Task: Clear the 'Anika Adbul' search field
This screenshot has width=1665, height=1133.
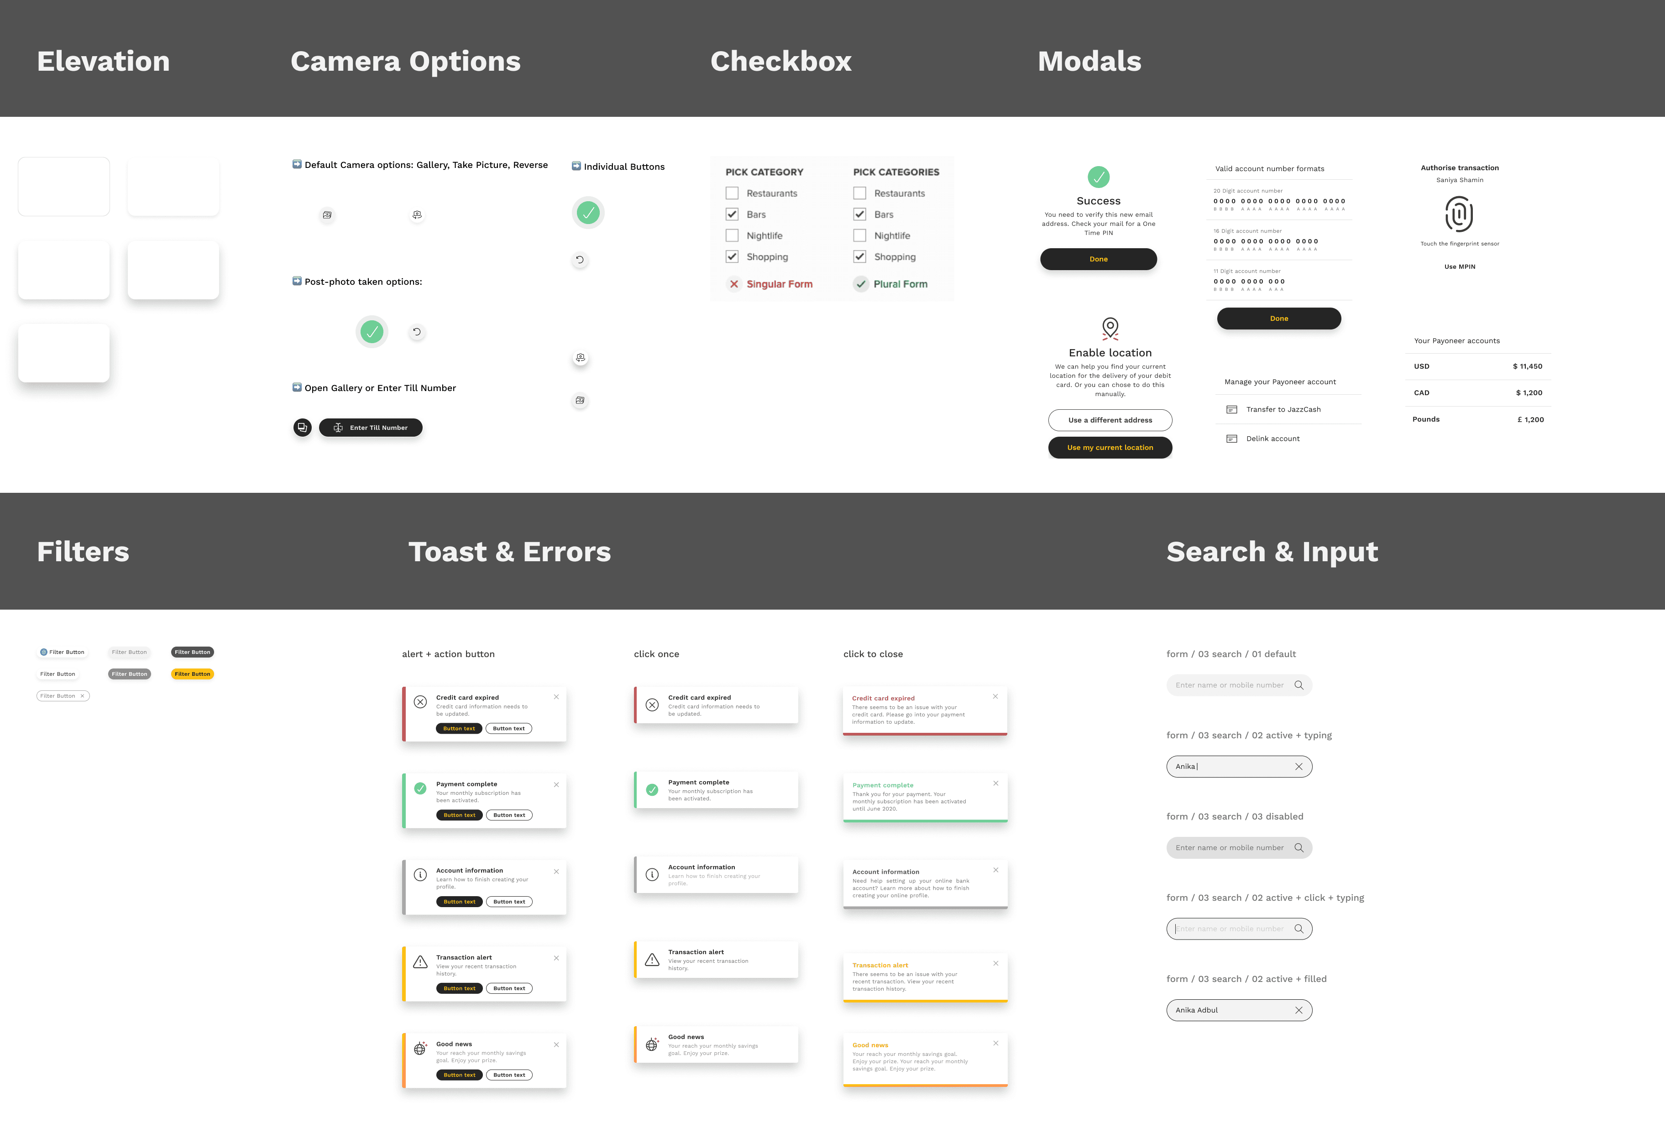Action: (x=1298, y=1010)
